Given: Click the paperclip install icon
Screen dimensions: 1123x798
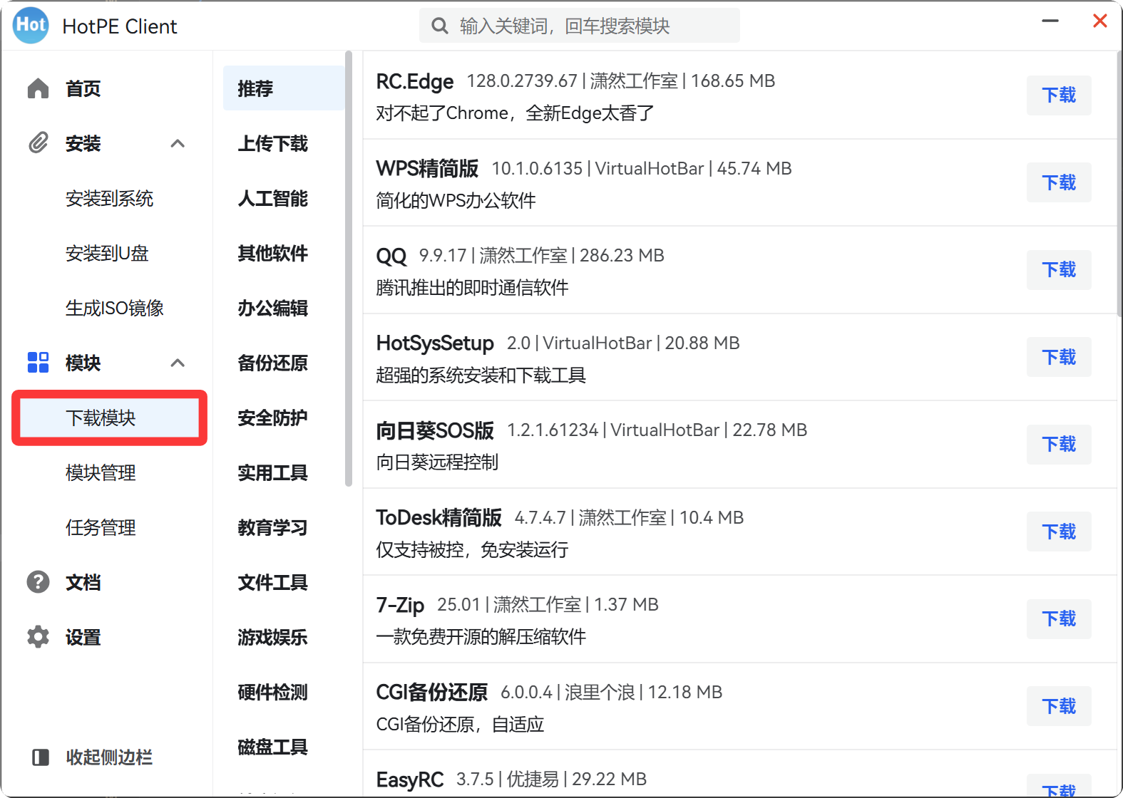Looking at the screenshot, I should (x=39, y=143).
